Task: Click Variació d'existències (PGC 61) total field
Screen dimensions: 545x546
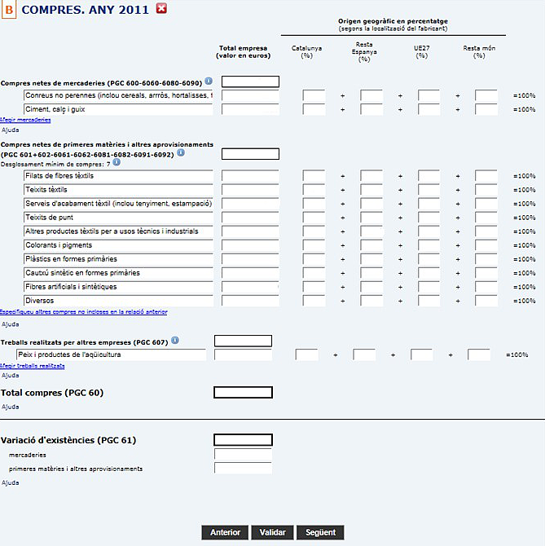Action: 242,440
